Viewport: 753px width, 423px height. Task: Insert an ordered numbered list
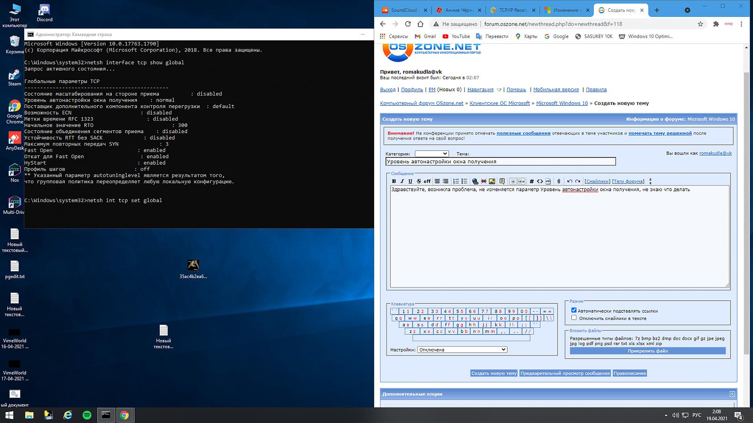point(456,181)
